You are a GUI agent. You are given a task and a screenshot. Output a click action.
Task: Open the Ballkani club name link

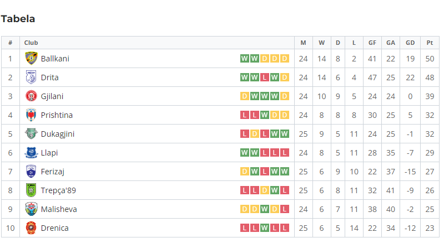coord(55,59)
